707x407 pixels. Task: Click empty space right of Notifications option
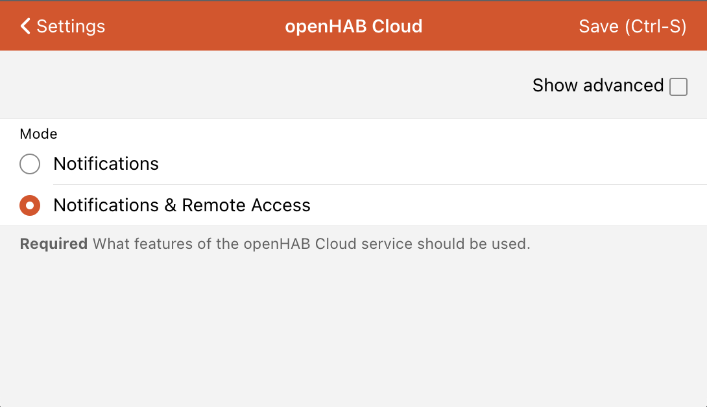pos(454,164)
